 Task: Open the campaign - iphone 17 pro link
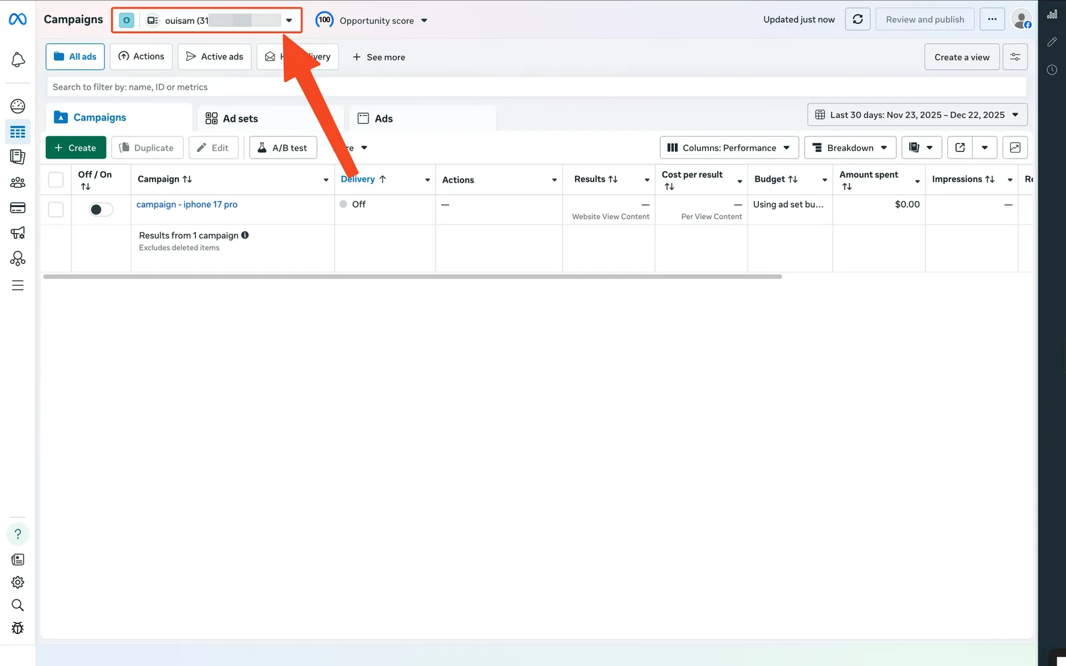click(187, 204)
